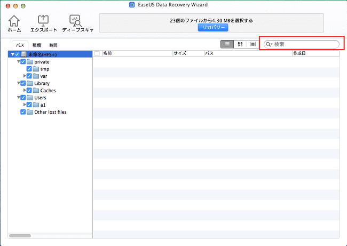This screenshot has height=246, width=347.
Task: Start Deep Scan (ディープスキャン) icon
Action: [x=75, y=21]
